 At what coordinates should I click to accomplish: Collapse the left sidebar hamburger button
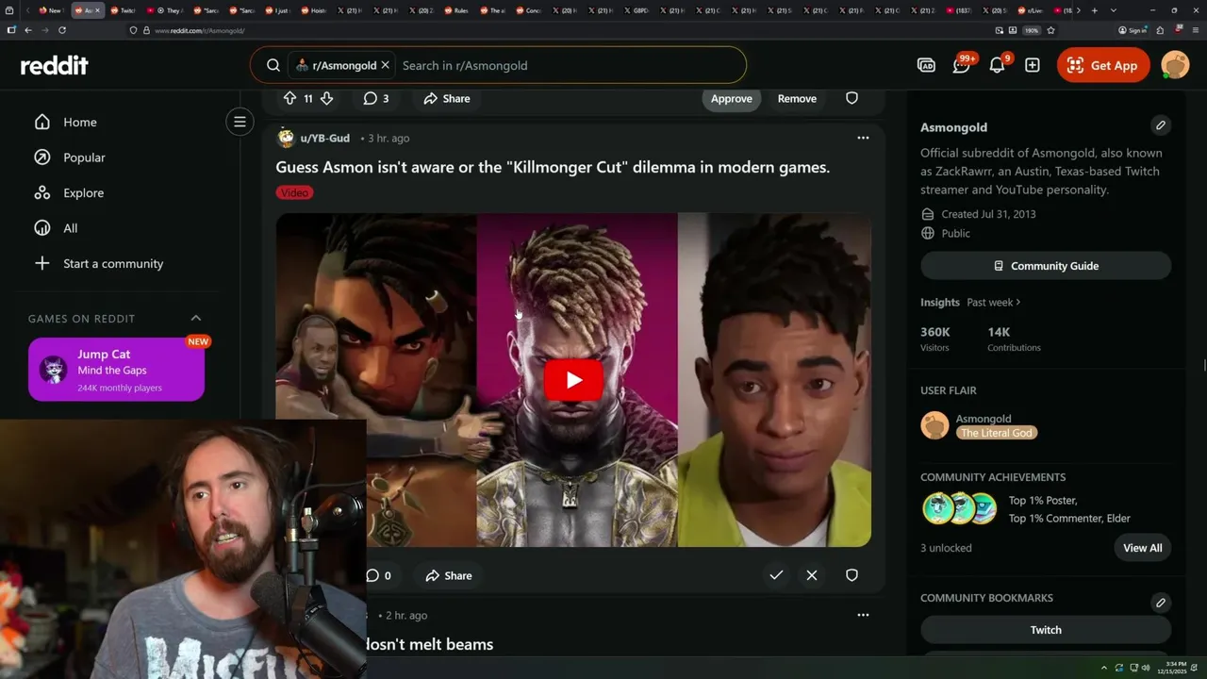240,122
